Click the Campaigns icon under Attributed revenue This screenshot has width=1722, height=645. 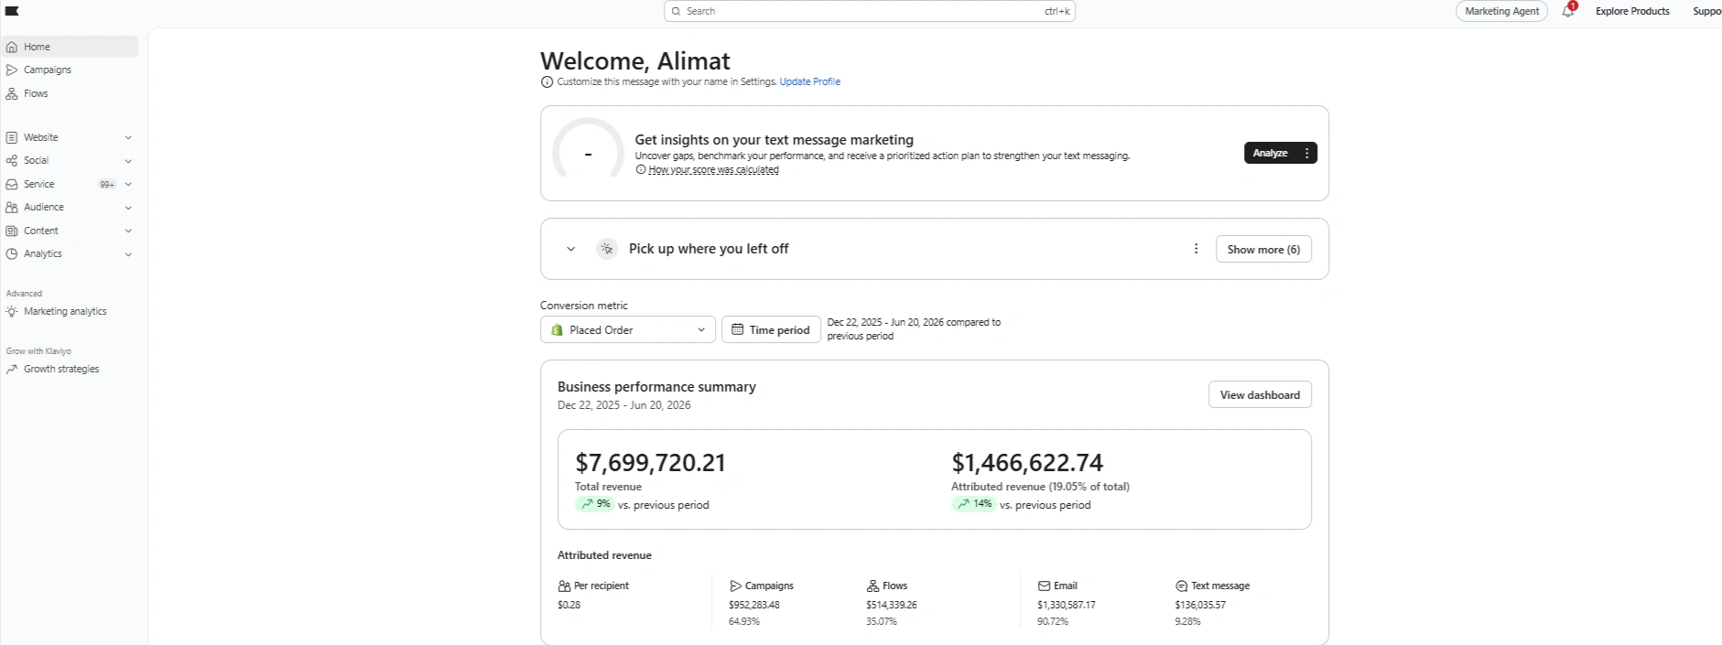point(735,586)
